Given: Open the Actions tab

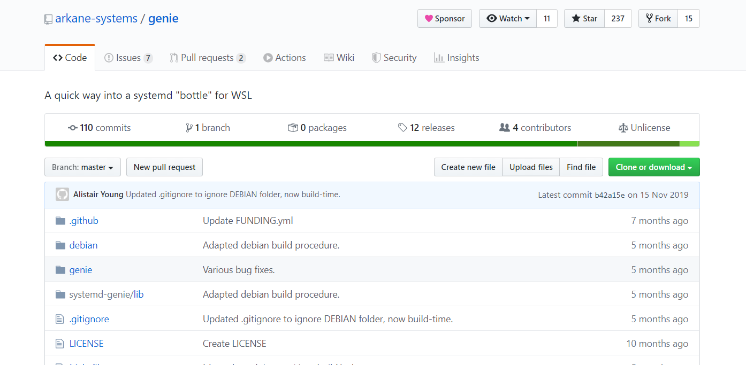Looking at the screenshot, I should [285, 58].
